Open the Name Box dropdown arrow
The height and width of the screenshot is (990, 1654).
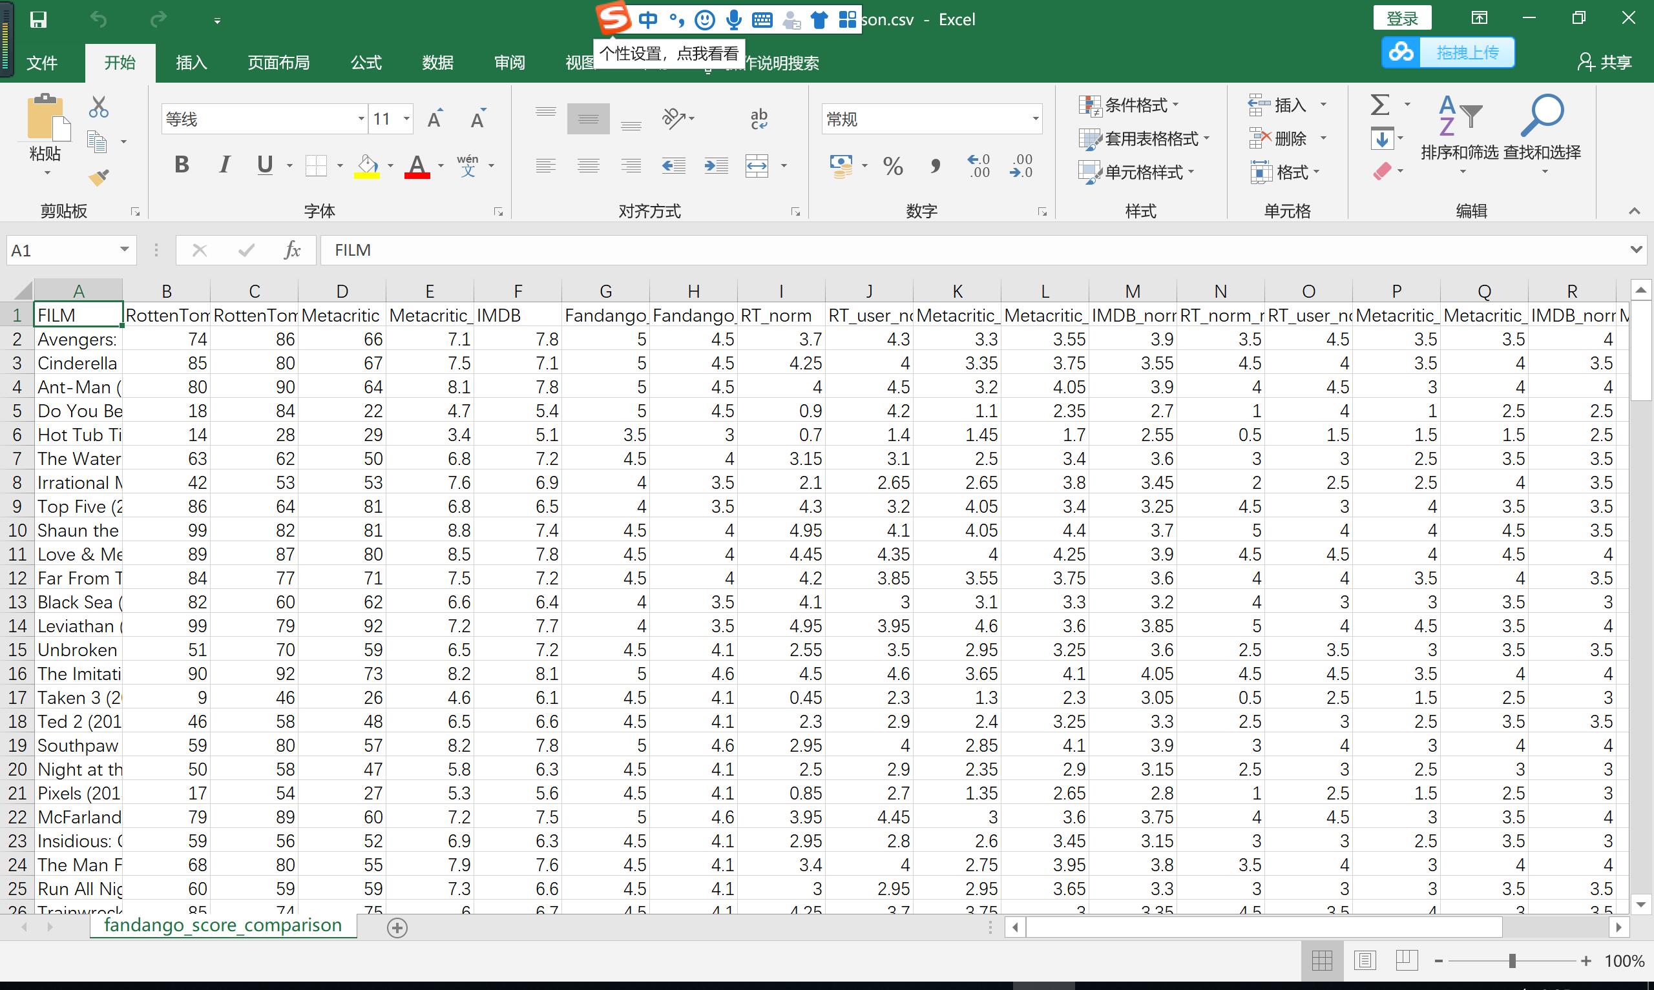[124, 249]
